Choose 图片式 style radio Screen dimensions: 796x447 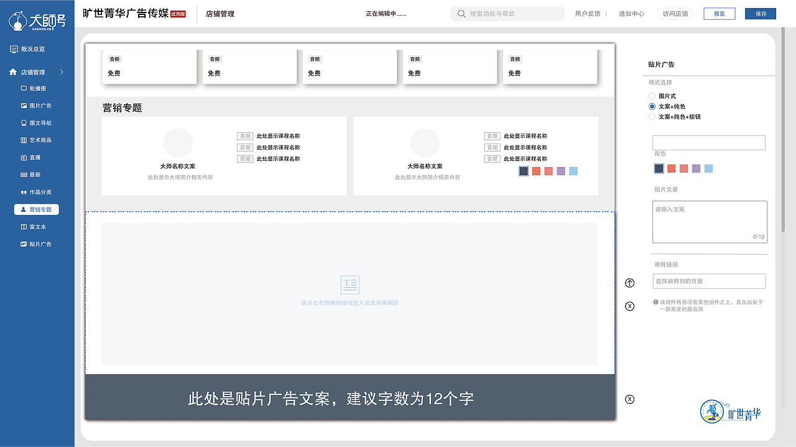pyautogui.click(x=652, y=96)
